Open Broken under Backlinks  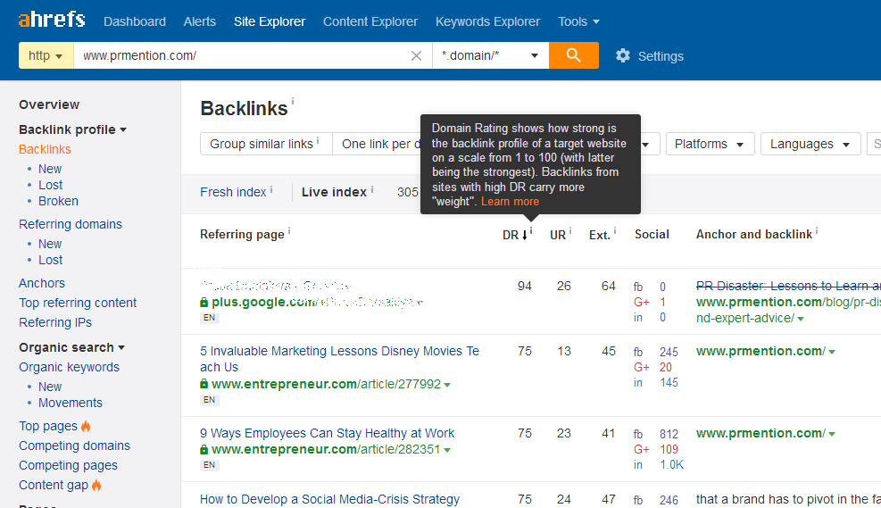click(58, 201)
